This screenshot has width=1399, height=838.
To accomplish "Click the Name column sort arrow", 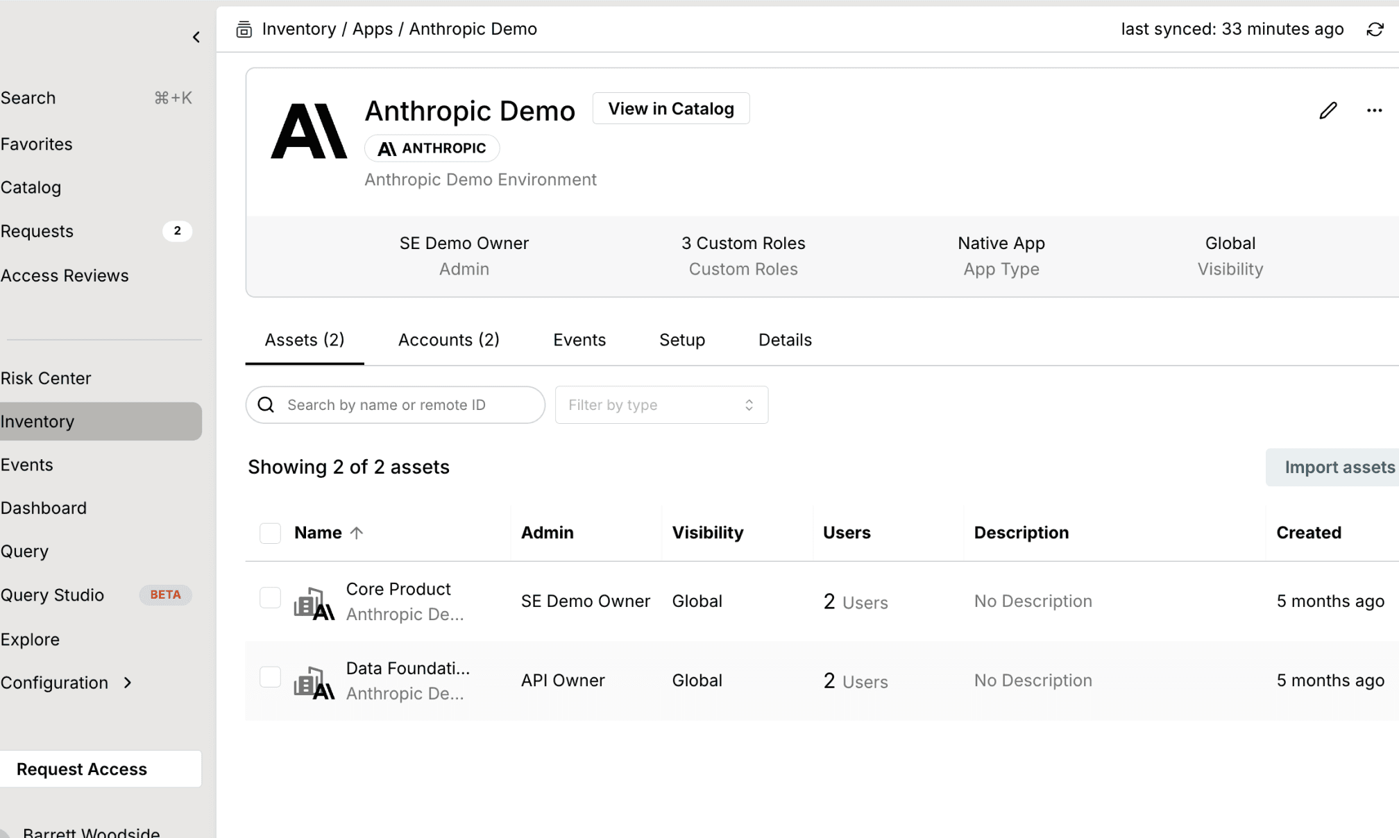I will coord(357,533).
